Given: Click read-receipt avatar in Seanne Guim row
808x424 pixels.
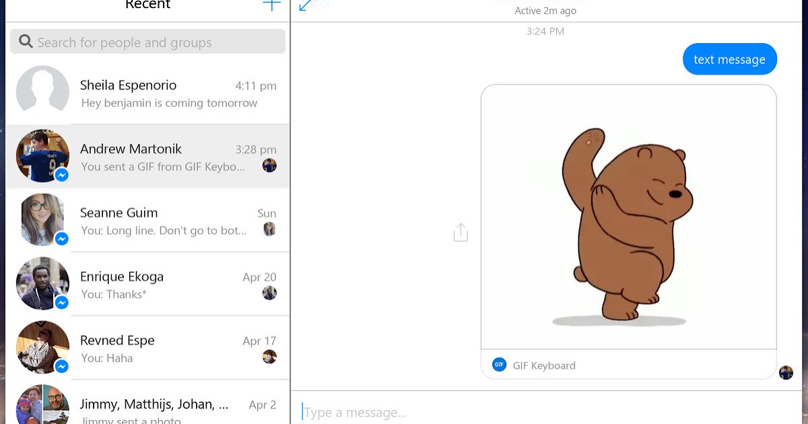Looking at the screenshot, I should 269,229.
